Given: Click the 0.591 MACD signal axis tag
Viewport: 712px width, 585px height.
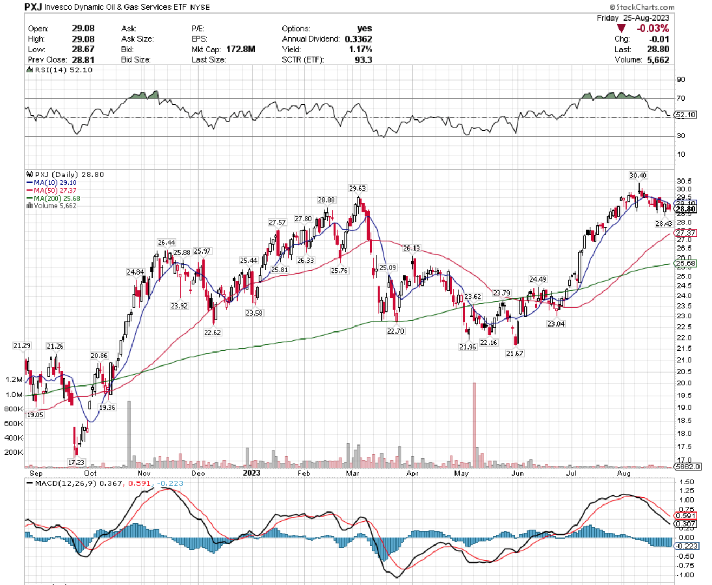Looking at the screenshot, I should [x=685, y=516].
